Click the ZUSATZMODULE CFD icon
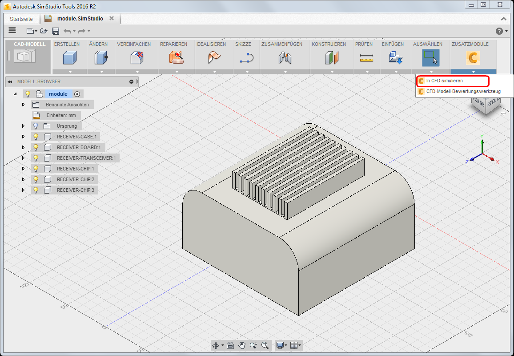 point(473,58)
